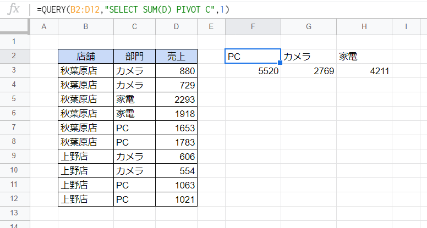Click cell with value 880

click(176, 71)
